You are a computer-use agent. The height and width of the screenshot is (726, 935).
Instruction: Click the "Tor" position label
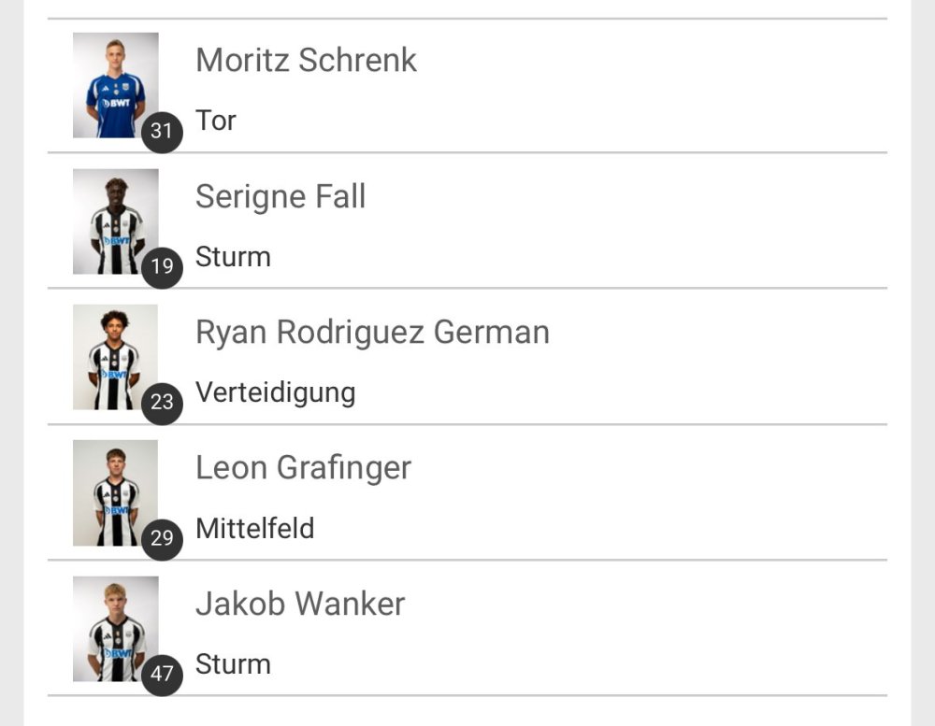coord(216,121)
